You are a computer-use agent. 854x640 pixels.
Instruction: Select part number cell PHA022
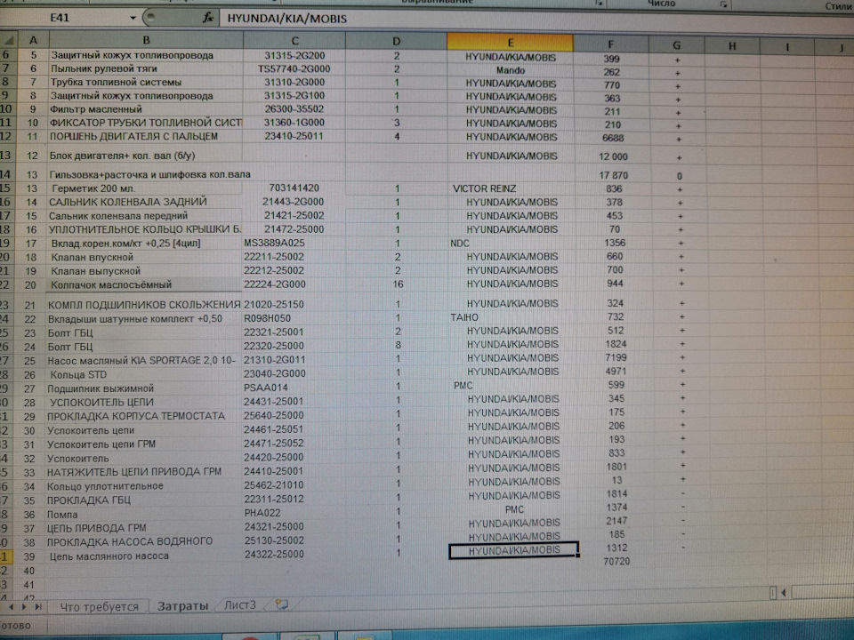[x=294, y=512]
